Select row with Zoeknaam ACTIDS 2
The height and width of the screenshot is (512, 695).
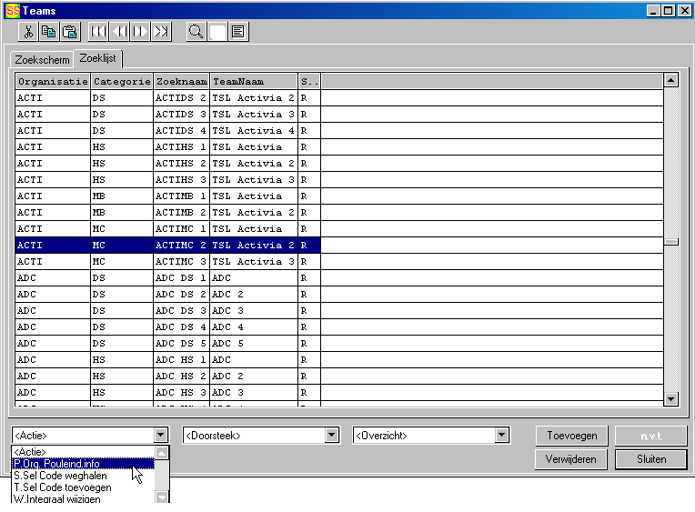point(167,97)
